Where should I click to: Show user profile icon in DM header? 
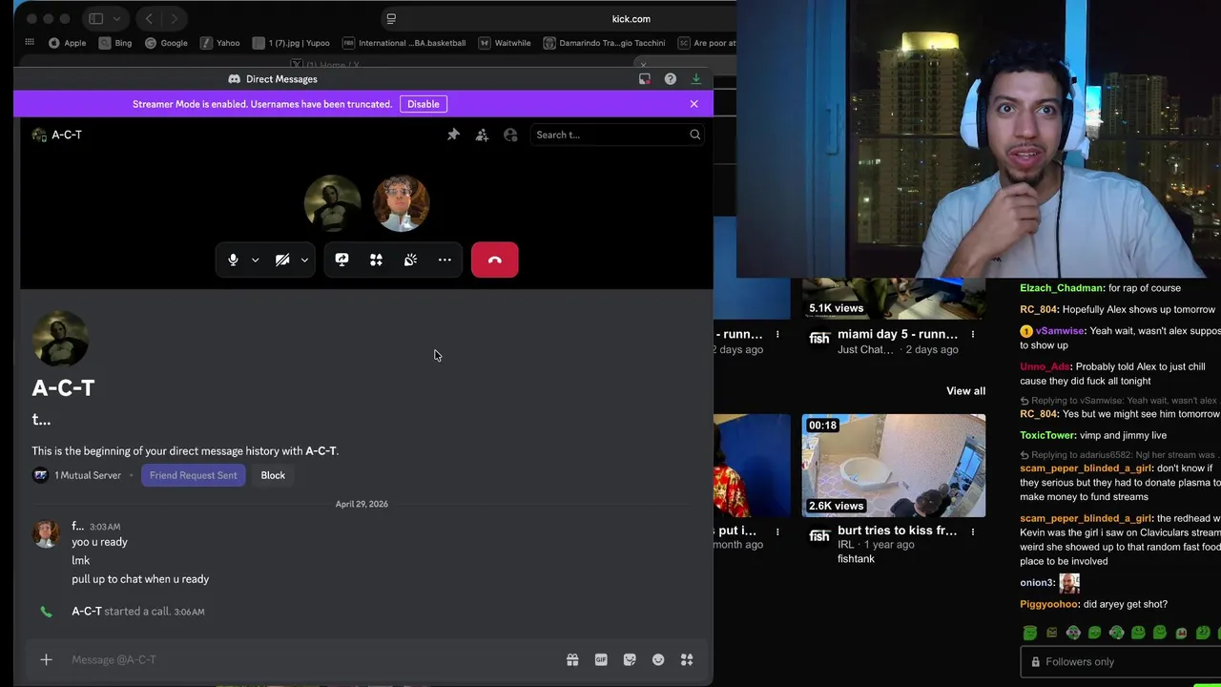(x=510, y=135)
